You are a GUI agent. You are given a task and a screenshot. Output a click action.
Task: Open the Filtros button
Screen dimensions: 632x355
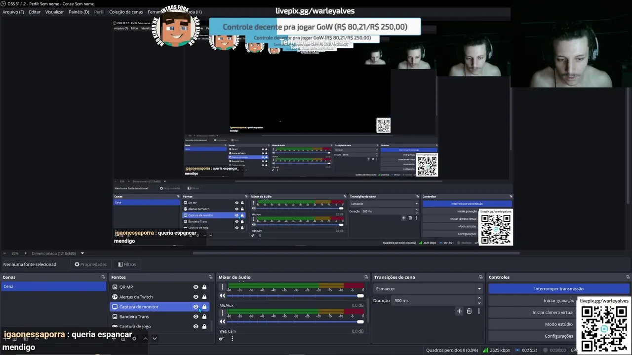[127, 264]
